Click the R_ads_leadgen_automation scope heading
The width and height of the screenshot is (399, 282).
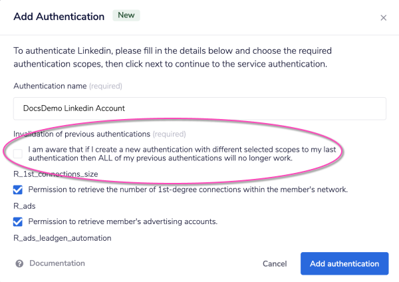62,237
